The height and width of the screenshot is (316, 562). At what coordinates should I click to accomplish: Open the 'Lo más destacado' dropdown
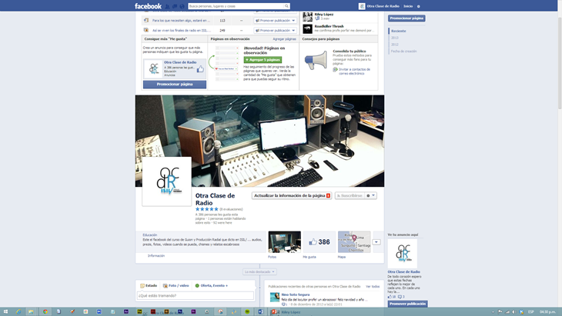(259, 272)
